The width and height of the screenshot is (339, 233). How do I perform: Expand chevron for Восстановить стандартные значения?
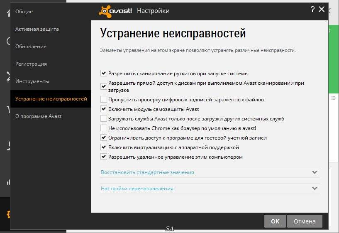coord(315,172)
